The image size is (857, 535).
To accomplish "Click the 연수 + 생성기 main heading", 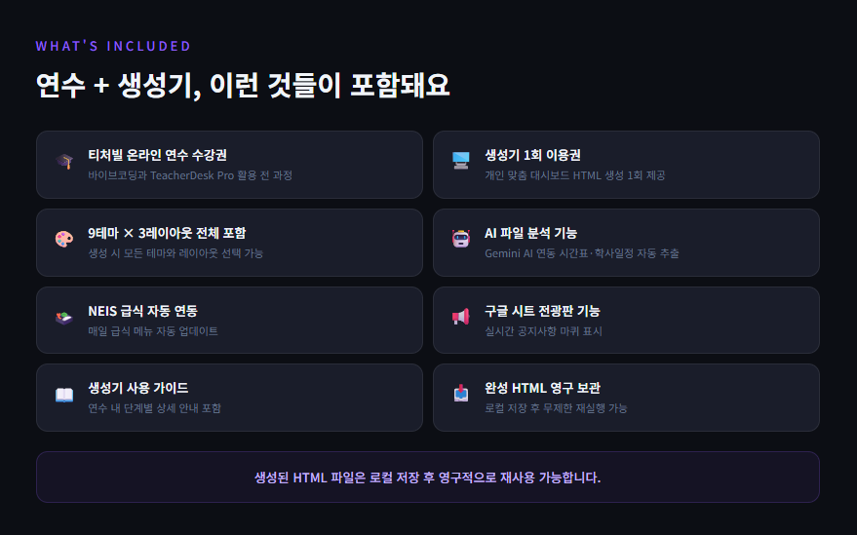I will (243, 86).
